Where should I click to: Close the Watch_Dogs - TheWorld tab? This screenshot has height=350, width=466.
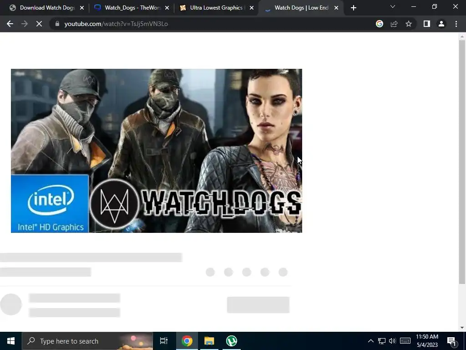[167, 8]
